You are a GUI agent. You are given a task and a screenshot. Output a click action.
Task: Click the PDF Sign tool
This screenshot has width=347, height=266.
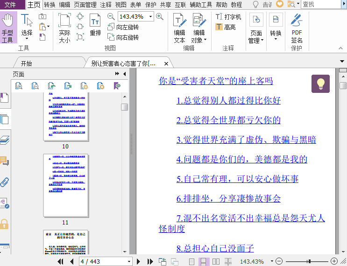coord(297,28)
